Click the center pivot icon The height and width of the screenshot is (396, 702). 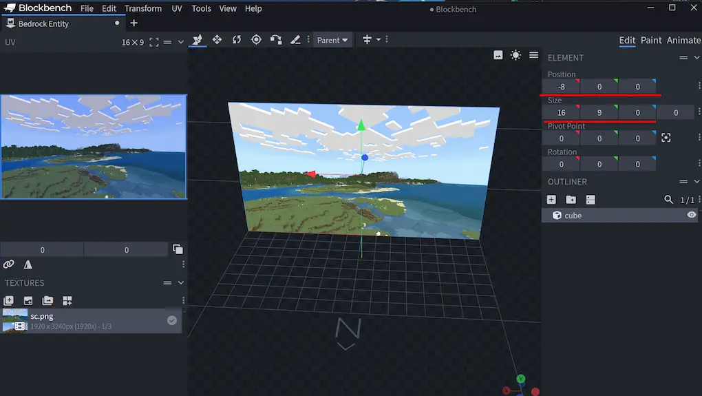pos(666,138)
